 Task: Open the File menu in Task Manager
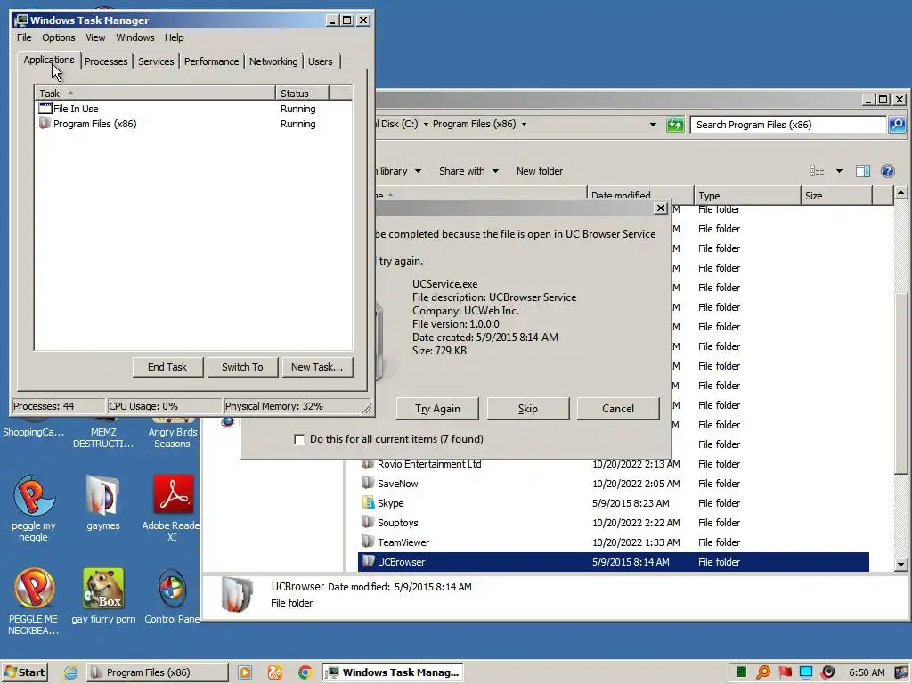(24, 37)
